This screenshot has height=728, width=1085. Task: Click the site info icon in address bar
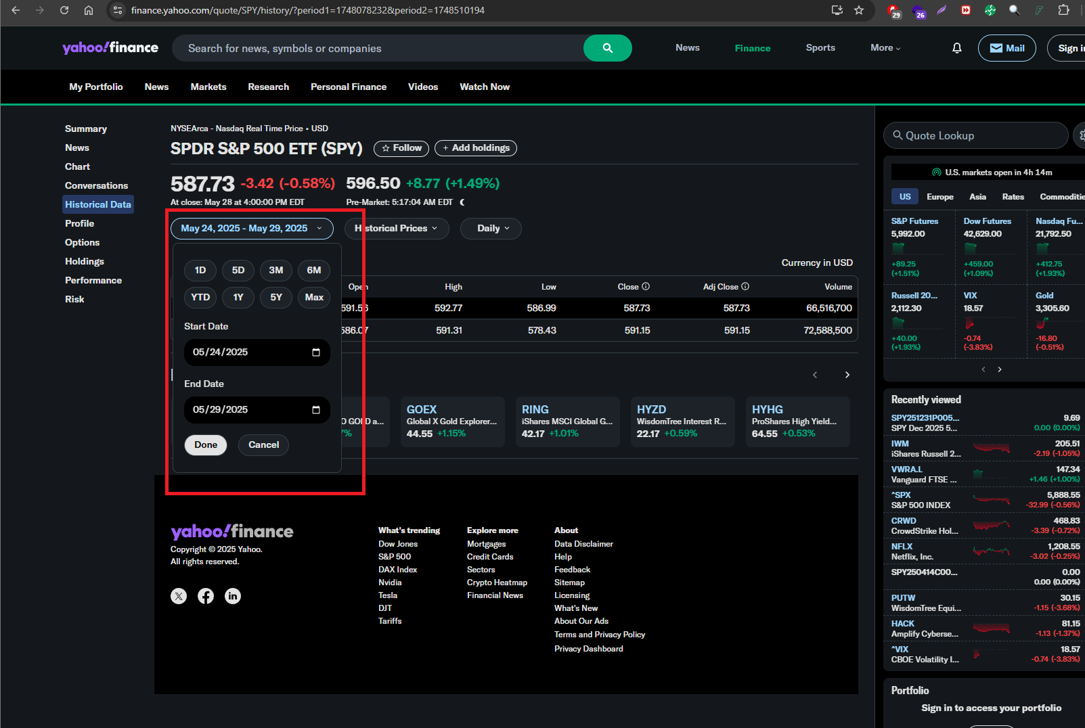(x=118, y=10)
